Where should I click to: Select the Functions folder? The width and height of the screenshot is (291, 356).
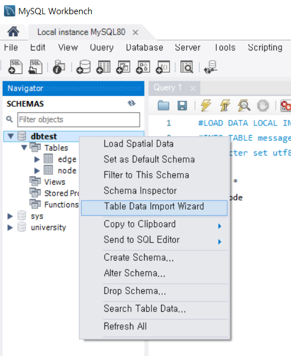61,204
